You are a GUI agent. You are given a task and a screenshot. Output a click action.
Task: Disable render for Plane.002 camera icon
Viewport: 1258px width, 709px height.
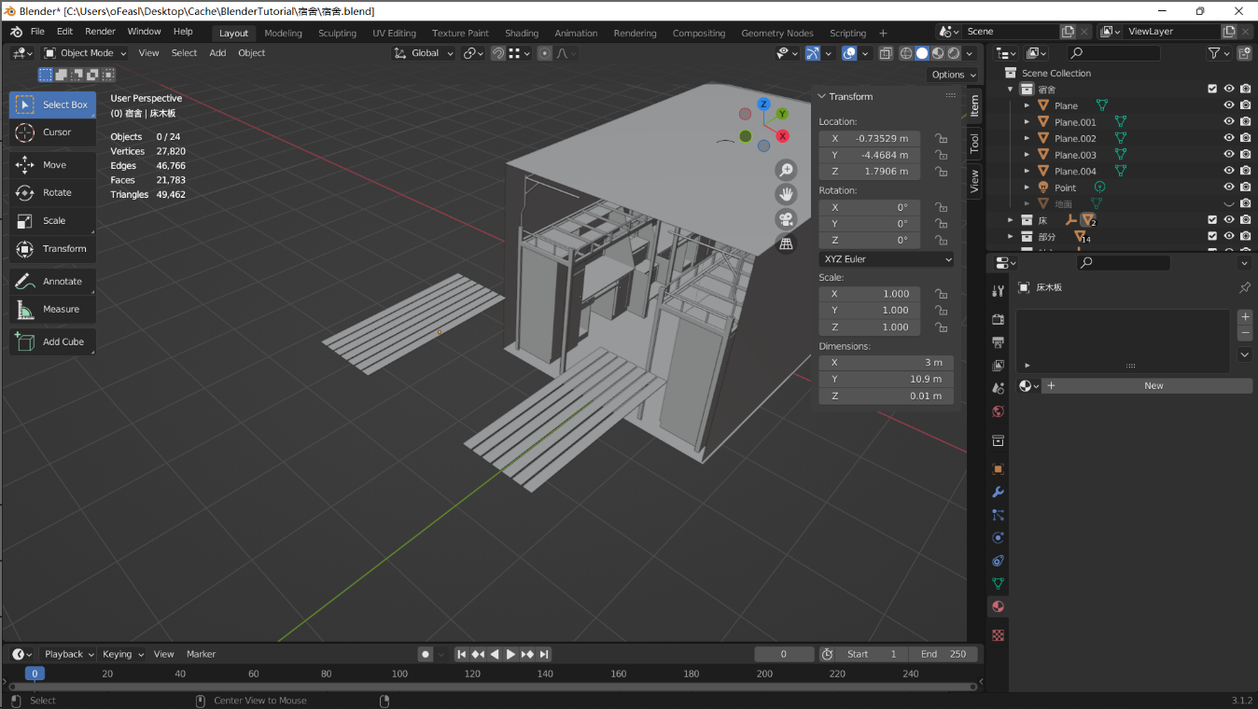(x=1246, y=138)
